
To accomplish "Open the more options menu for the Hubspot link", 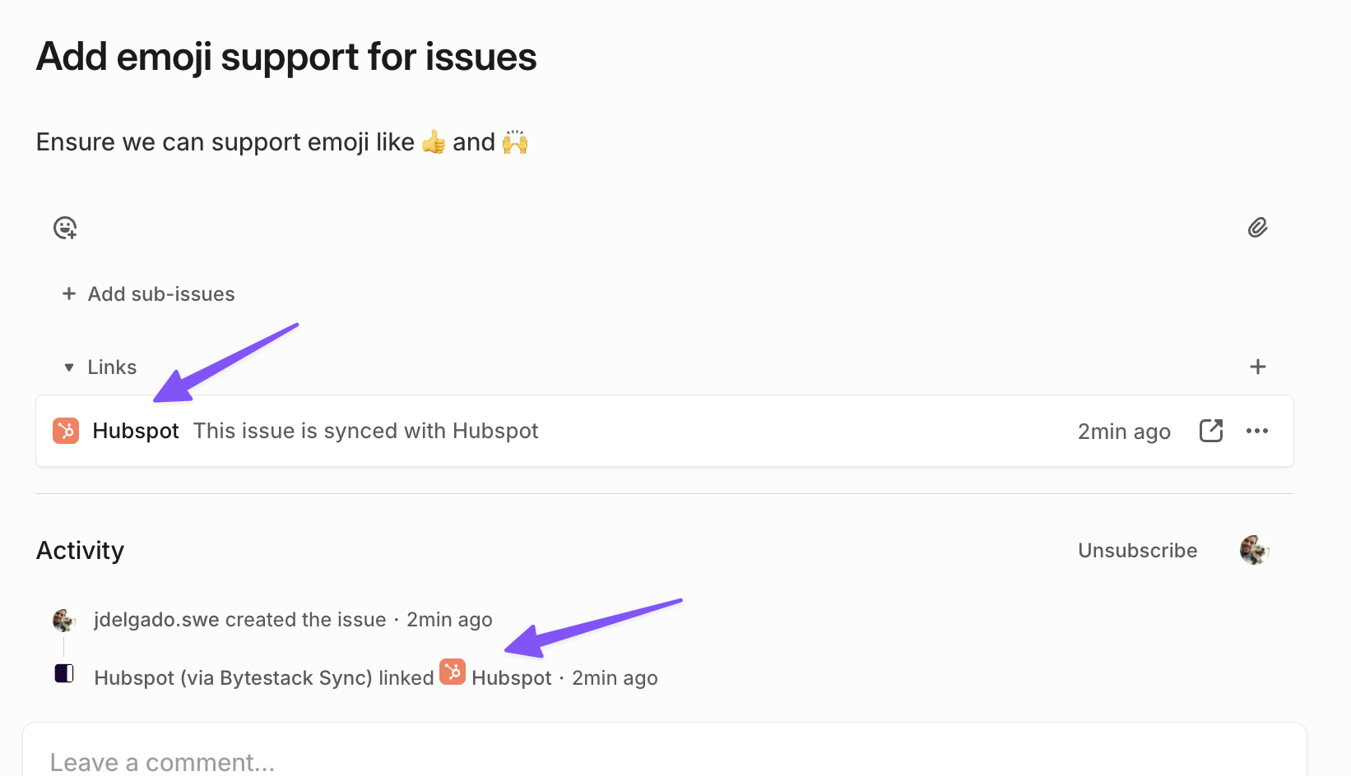I will pos(1257,430).
